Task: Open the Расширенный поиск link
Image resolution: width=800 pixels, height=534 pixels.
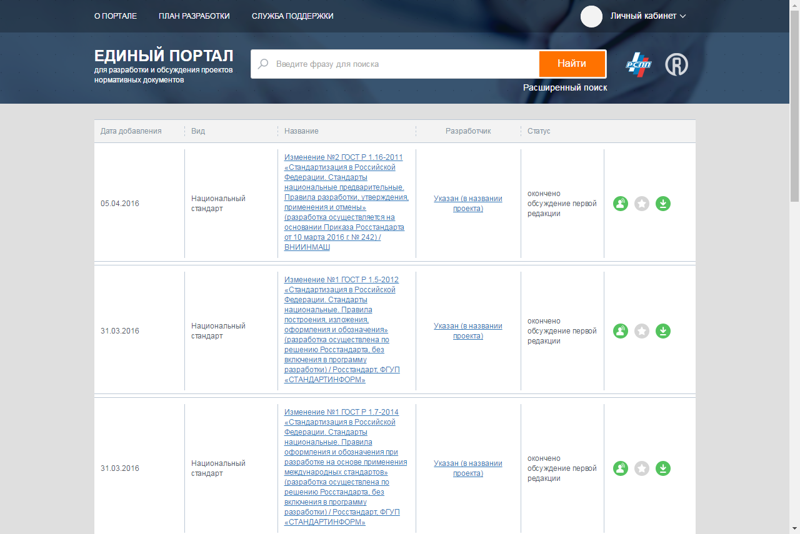Action: coord(565,88)
